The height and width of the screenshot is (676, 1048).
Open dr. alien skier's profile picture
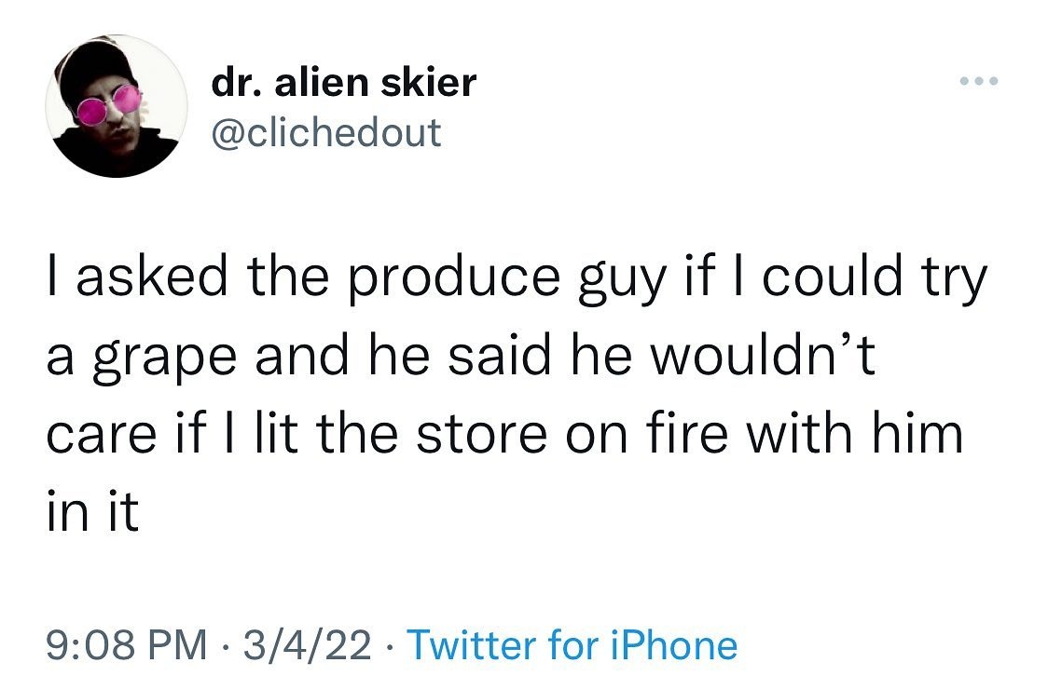point(117,106)
